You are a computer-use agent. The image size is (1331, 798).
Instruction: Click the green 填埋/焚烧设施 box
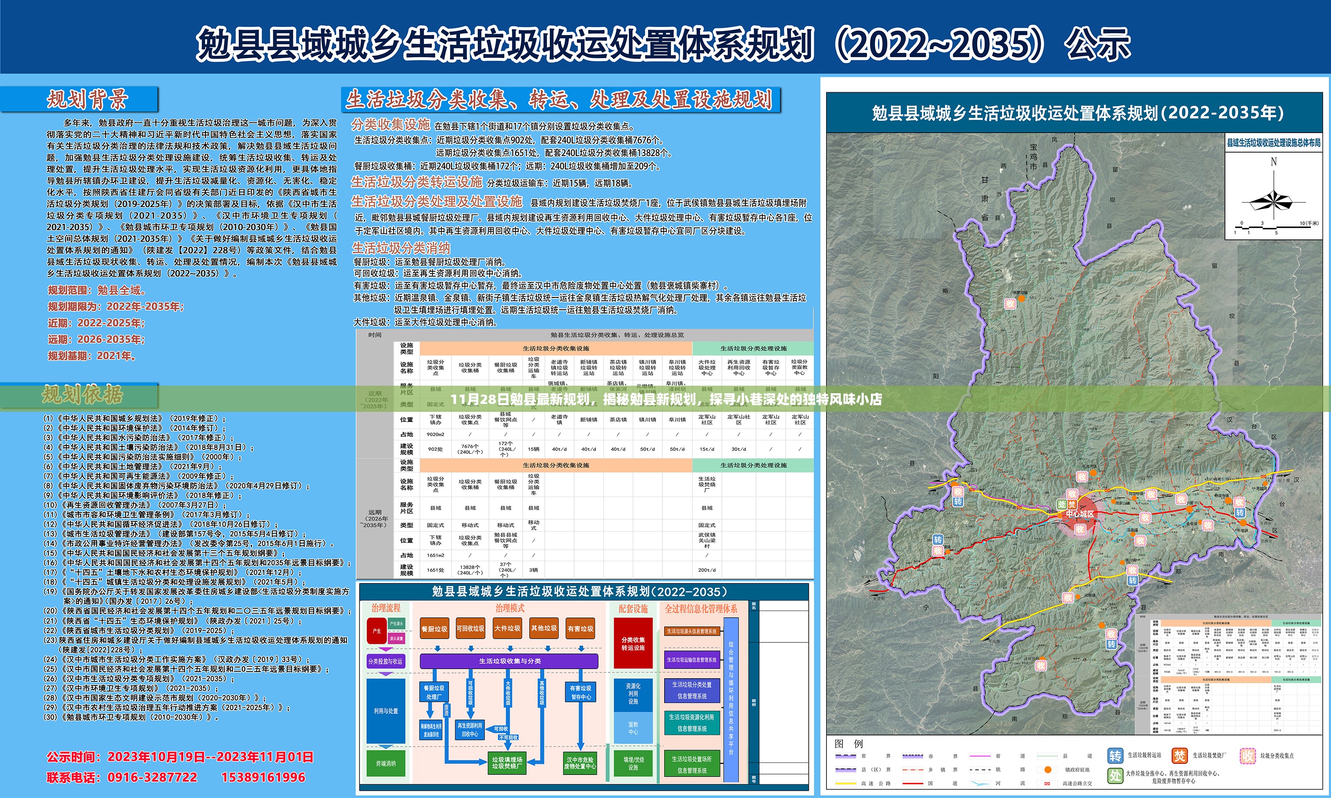tap(633, 763)
